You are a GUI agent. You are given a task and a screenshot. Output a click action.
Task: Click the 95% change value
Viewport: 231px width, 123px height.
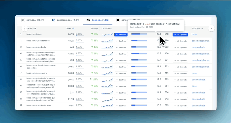click(94, 99)
